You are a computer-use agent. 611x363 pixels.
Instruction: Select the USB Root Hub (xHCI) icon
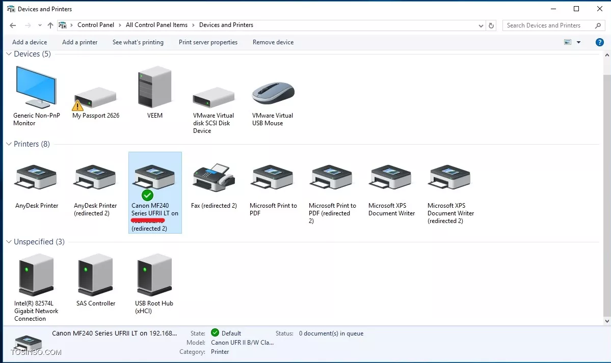point(154,275)
